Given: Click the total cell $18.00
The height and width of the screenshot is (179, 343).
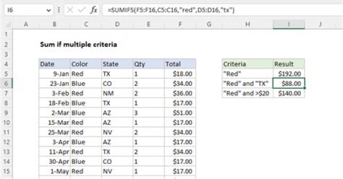Looking at the screenshot, I should (180, 74).
